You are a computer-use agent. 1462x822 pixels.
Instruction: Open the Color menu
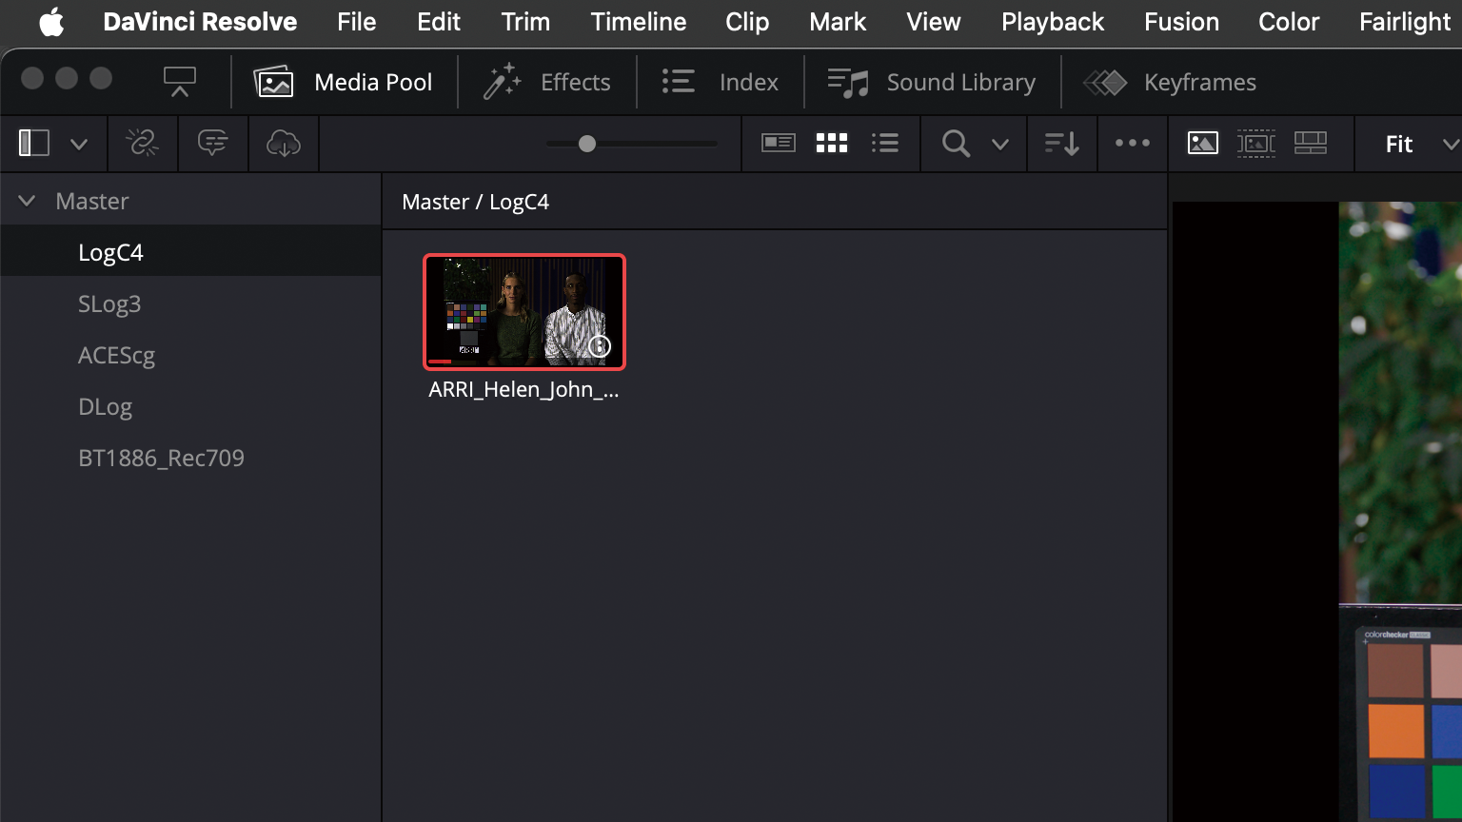1289,22
